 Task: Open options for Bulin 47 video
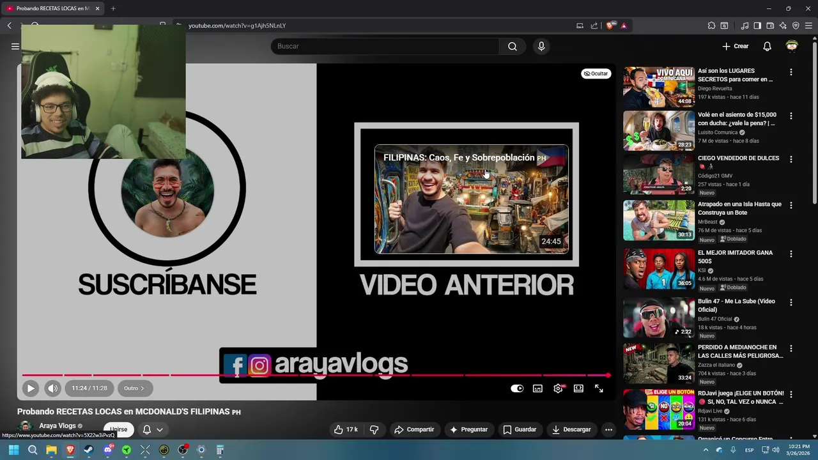click(791, 303)
